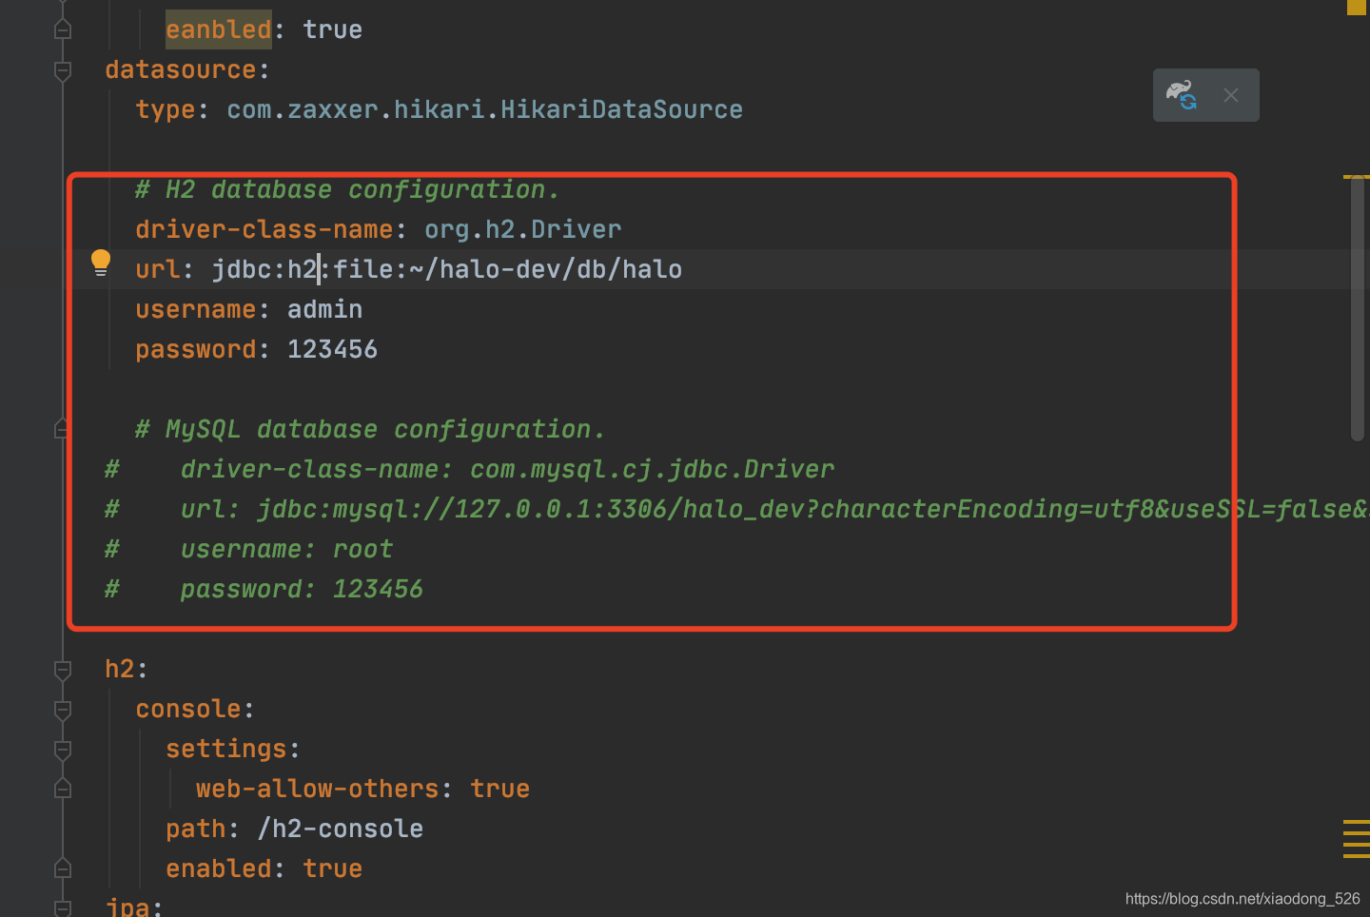Click the '# MySQL database configuration.' comment
The image size is (1370, 917).
[x=370, y=429]
